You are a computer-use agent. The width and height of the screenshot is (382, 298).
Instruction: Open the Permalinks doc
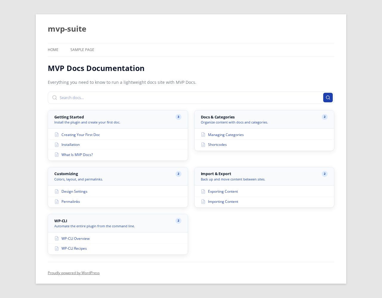point(71,202)
